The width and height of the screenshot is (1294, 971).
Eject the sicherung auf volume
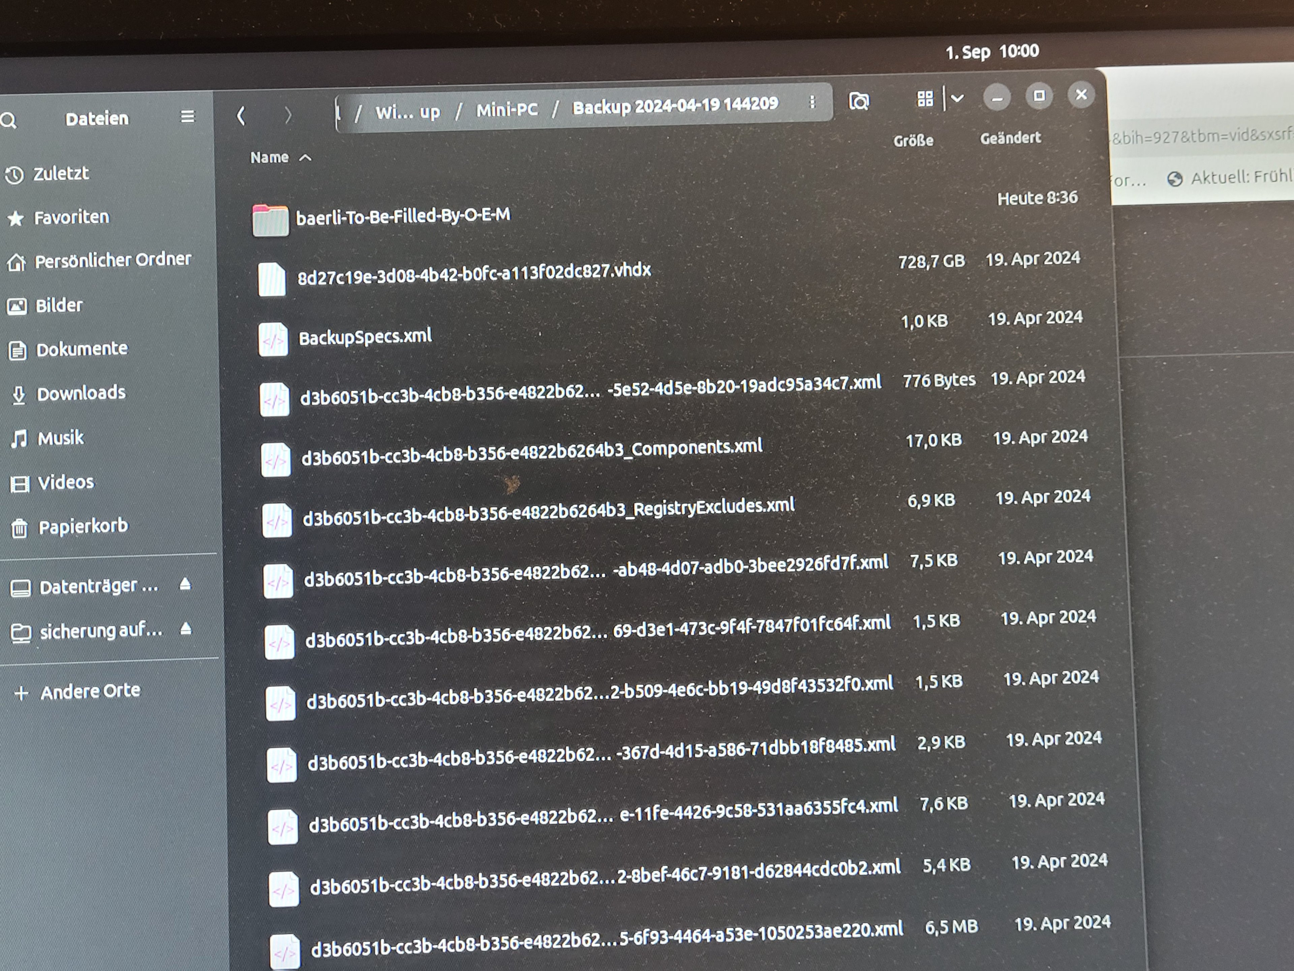[186, 628]
